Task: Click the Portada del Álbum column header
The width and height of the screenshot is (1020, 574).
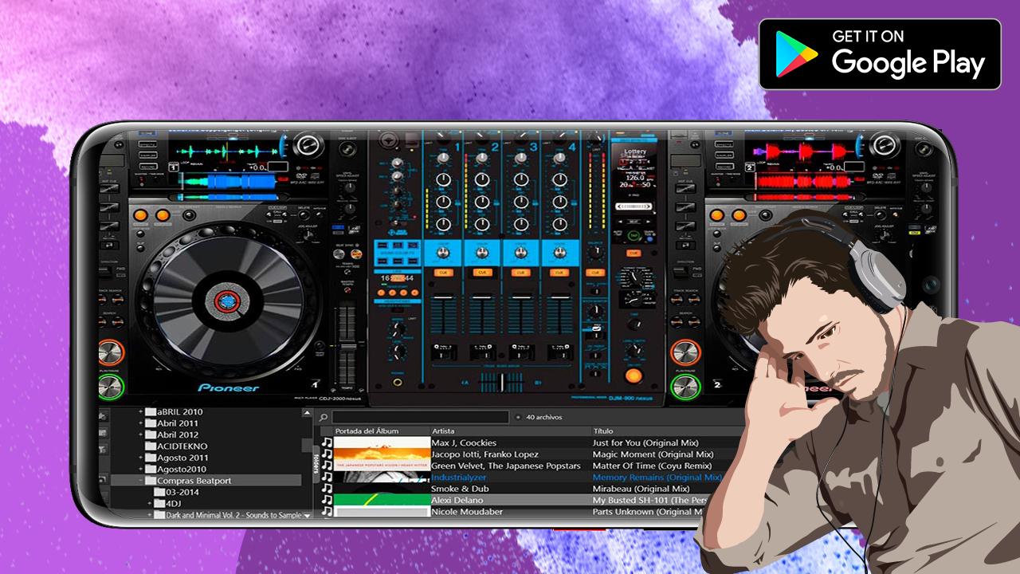Action: (x=367, y=431)
